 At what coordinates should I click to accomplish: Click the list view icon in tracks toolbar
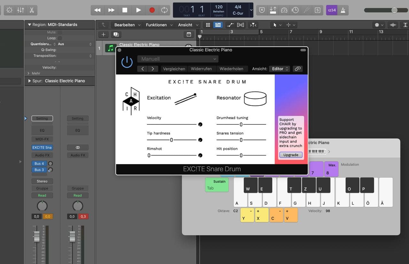[x=218, y=25]
